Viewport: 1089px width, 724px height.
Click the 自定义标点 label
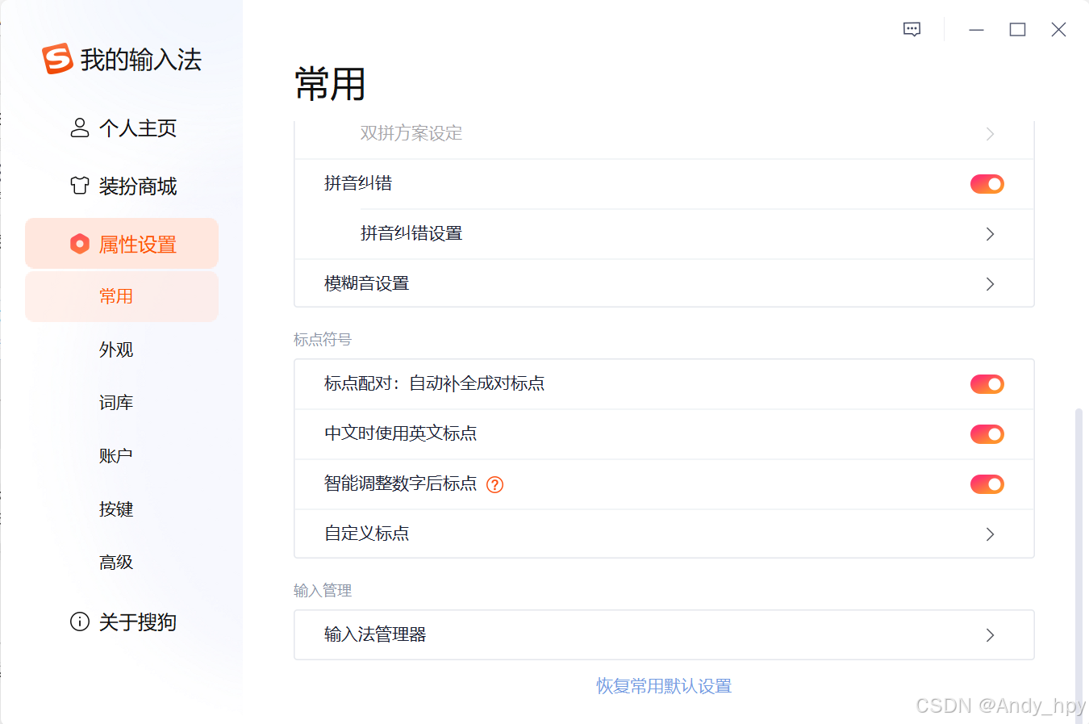click(x=367, y=534)
